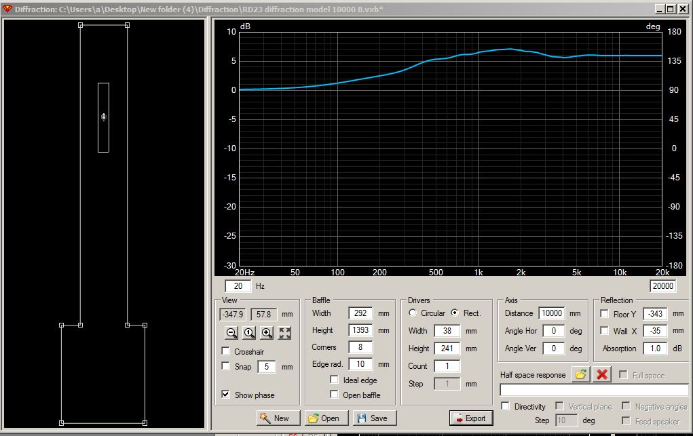Uncheck the Show phase checkbox
The image size is (693, 436).
[226, 395]
